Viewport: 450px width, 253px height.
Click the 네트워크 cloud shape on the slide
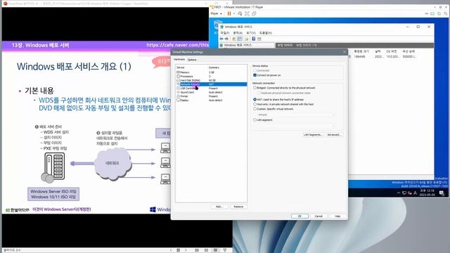coord(112,163)
